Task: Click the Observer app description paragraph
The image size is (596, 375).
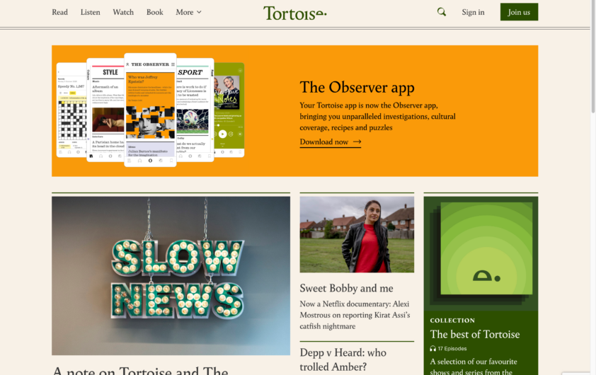Action: coord(377,116)
